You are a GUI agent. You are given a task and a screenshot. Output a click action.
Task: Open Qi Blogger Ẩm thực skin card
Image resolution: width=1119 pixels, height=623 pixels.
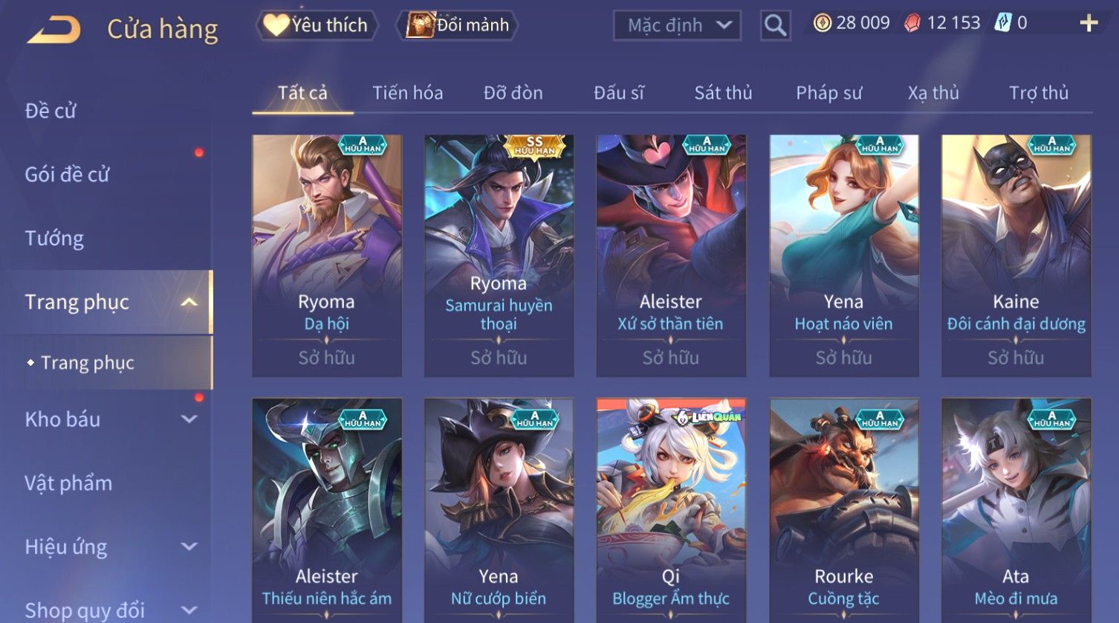coord(671,510)
